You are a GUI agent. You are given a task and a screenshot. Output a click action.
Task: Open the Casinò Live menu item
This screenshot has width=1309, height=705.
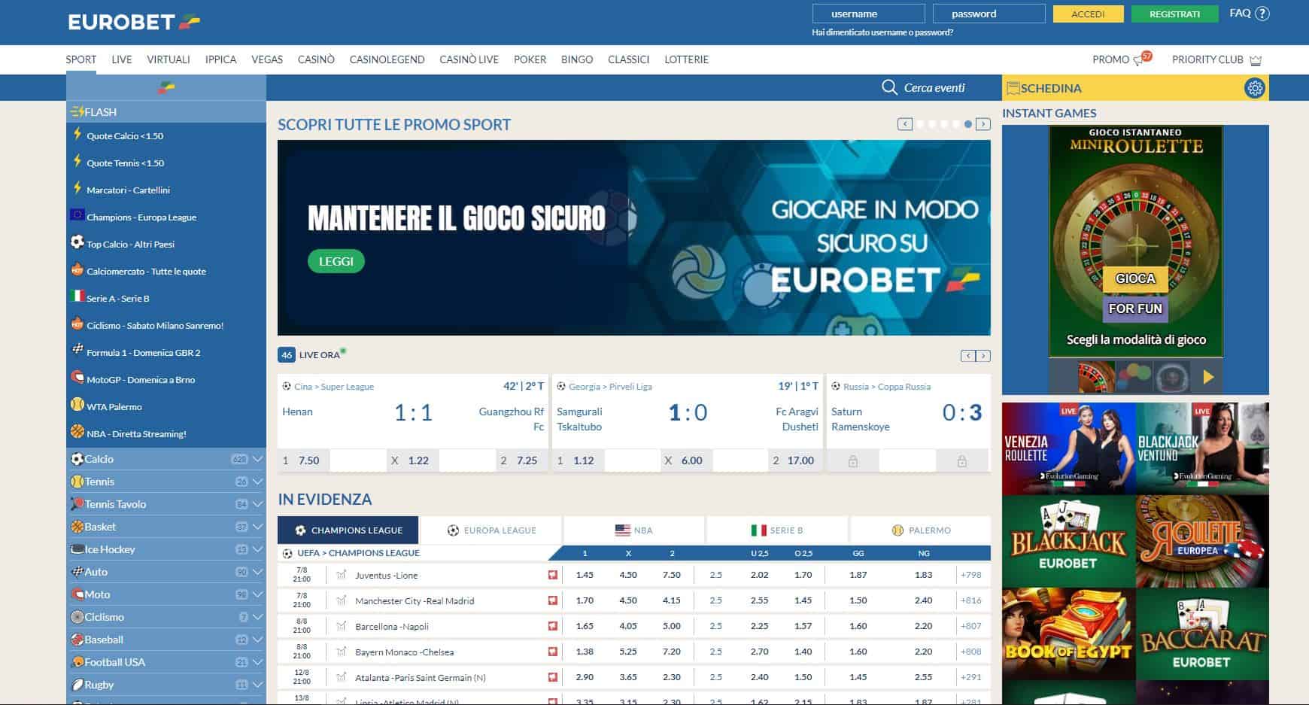(469, 59)
